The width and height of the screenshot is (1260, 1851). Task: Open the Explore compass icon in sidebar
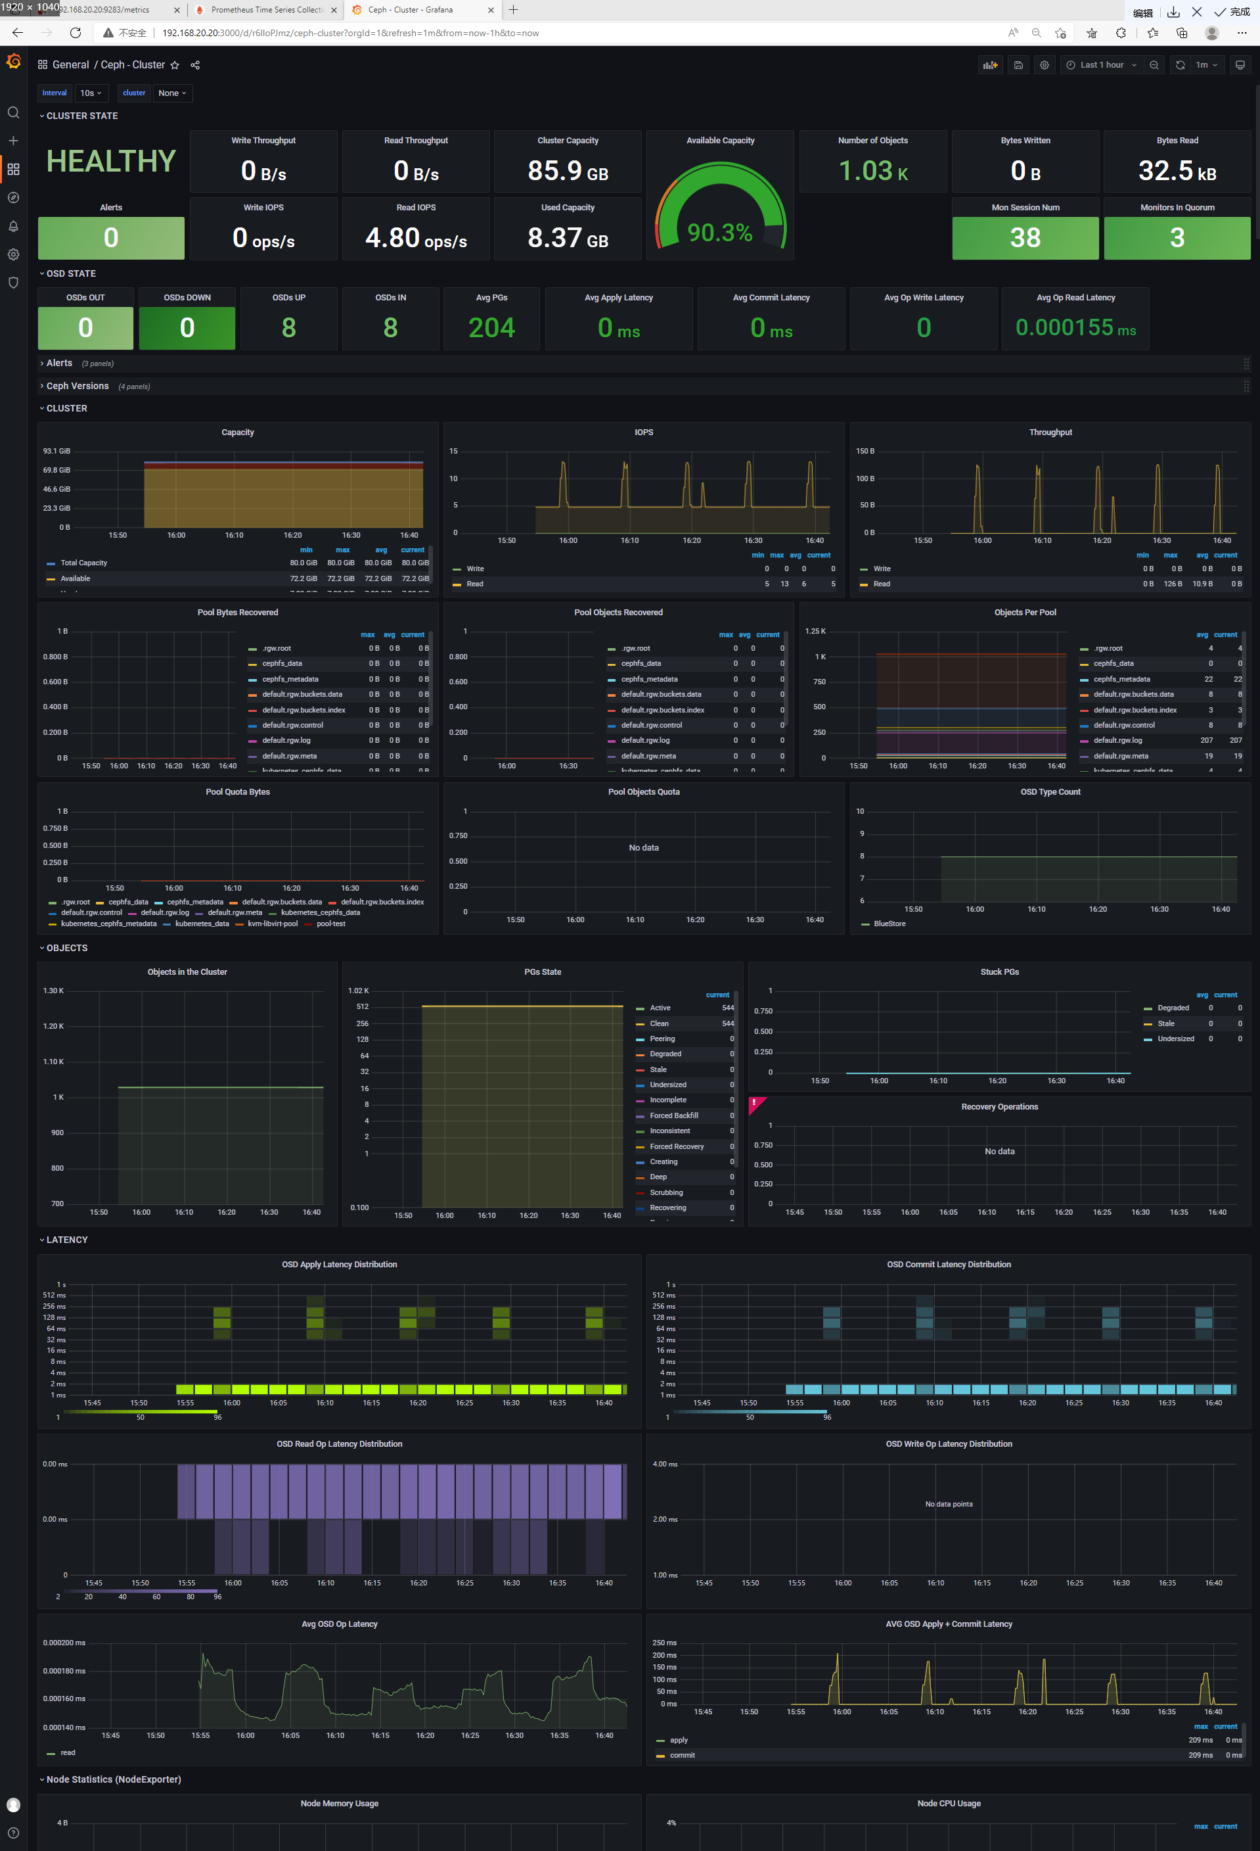click(x=14, y=198)
